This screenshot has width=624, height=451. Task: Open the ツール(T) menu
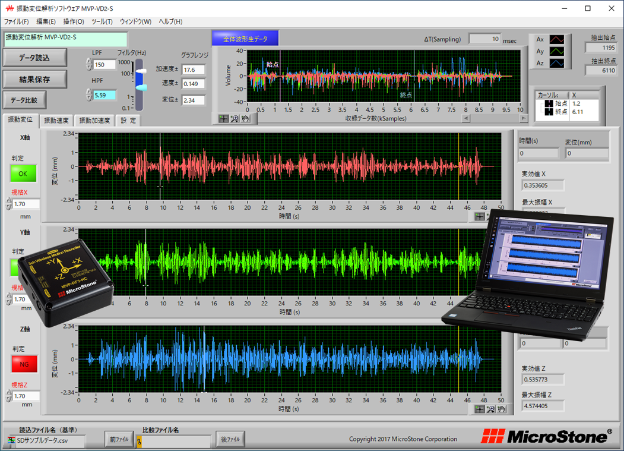point(102,21)
